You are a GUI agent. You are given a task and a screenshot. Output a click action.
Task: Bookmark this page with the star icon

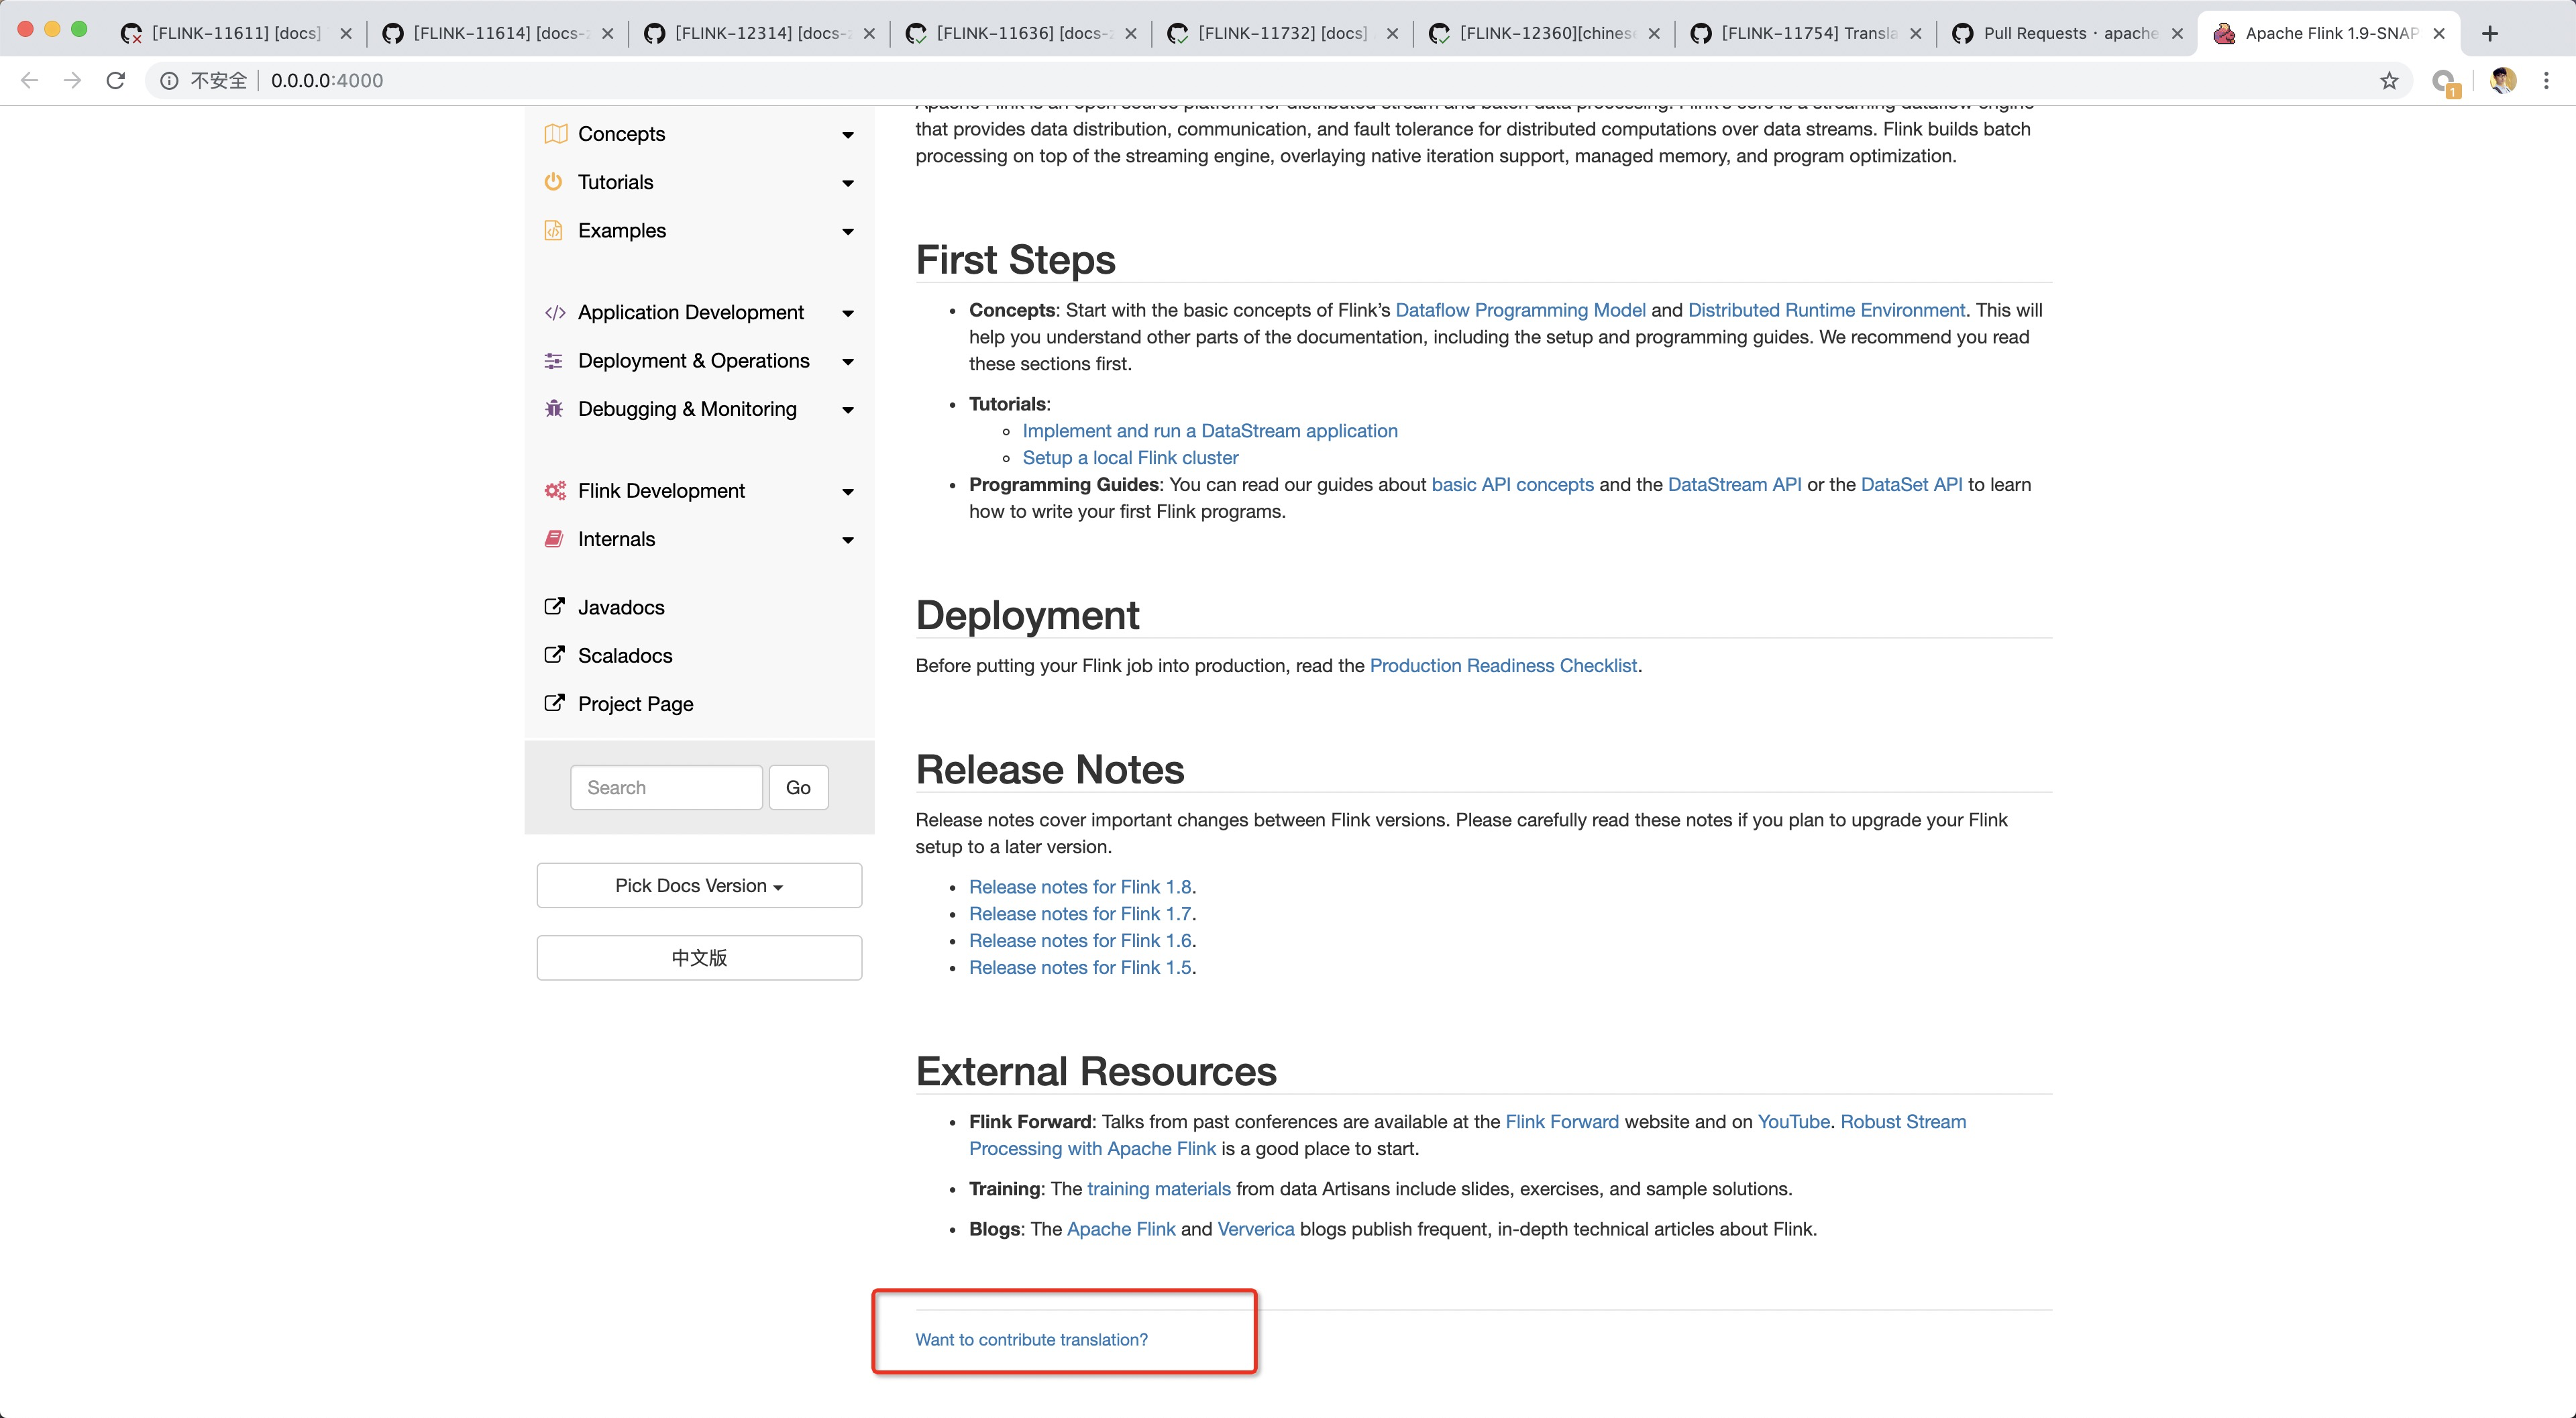tap(2389, 81)
